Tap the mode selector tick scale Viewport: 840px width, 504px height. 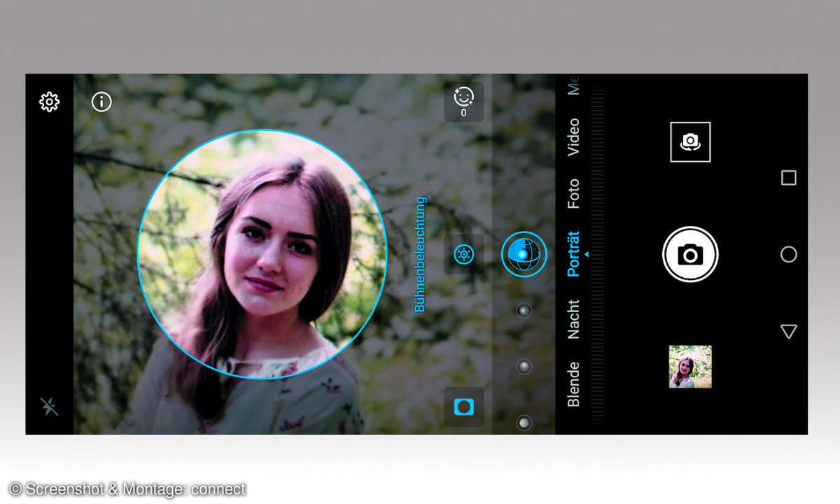(x=596, y=254)
